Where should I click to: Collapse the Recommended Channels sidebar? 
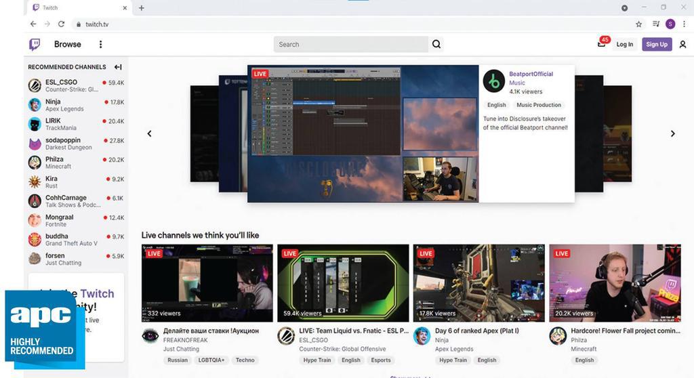(118, 67)
